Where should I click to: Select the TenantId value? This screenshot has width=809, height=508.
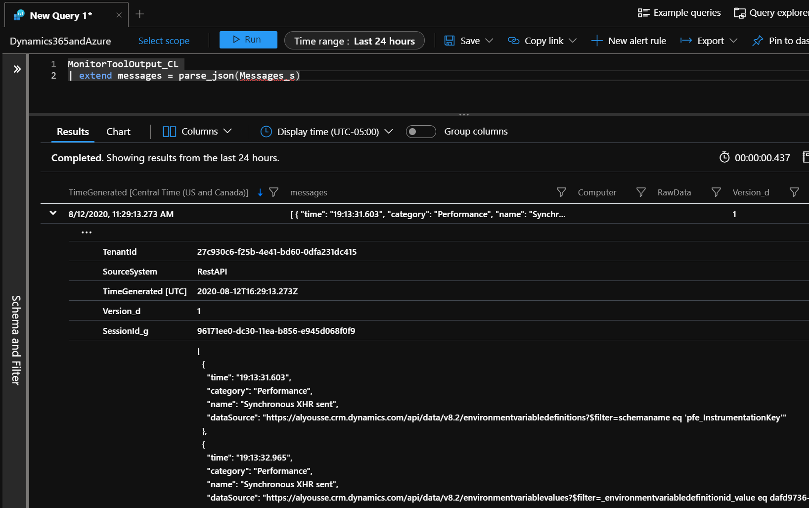click(x=277, y=252)
